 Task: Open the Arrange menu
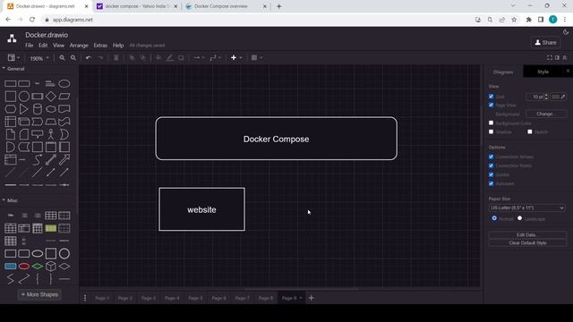79,46
